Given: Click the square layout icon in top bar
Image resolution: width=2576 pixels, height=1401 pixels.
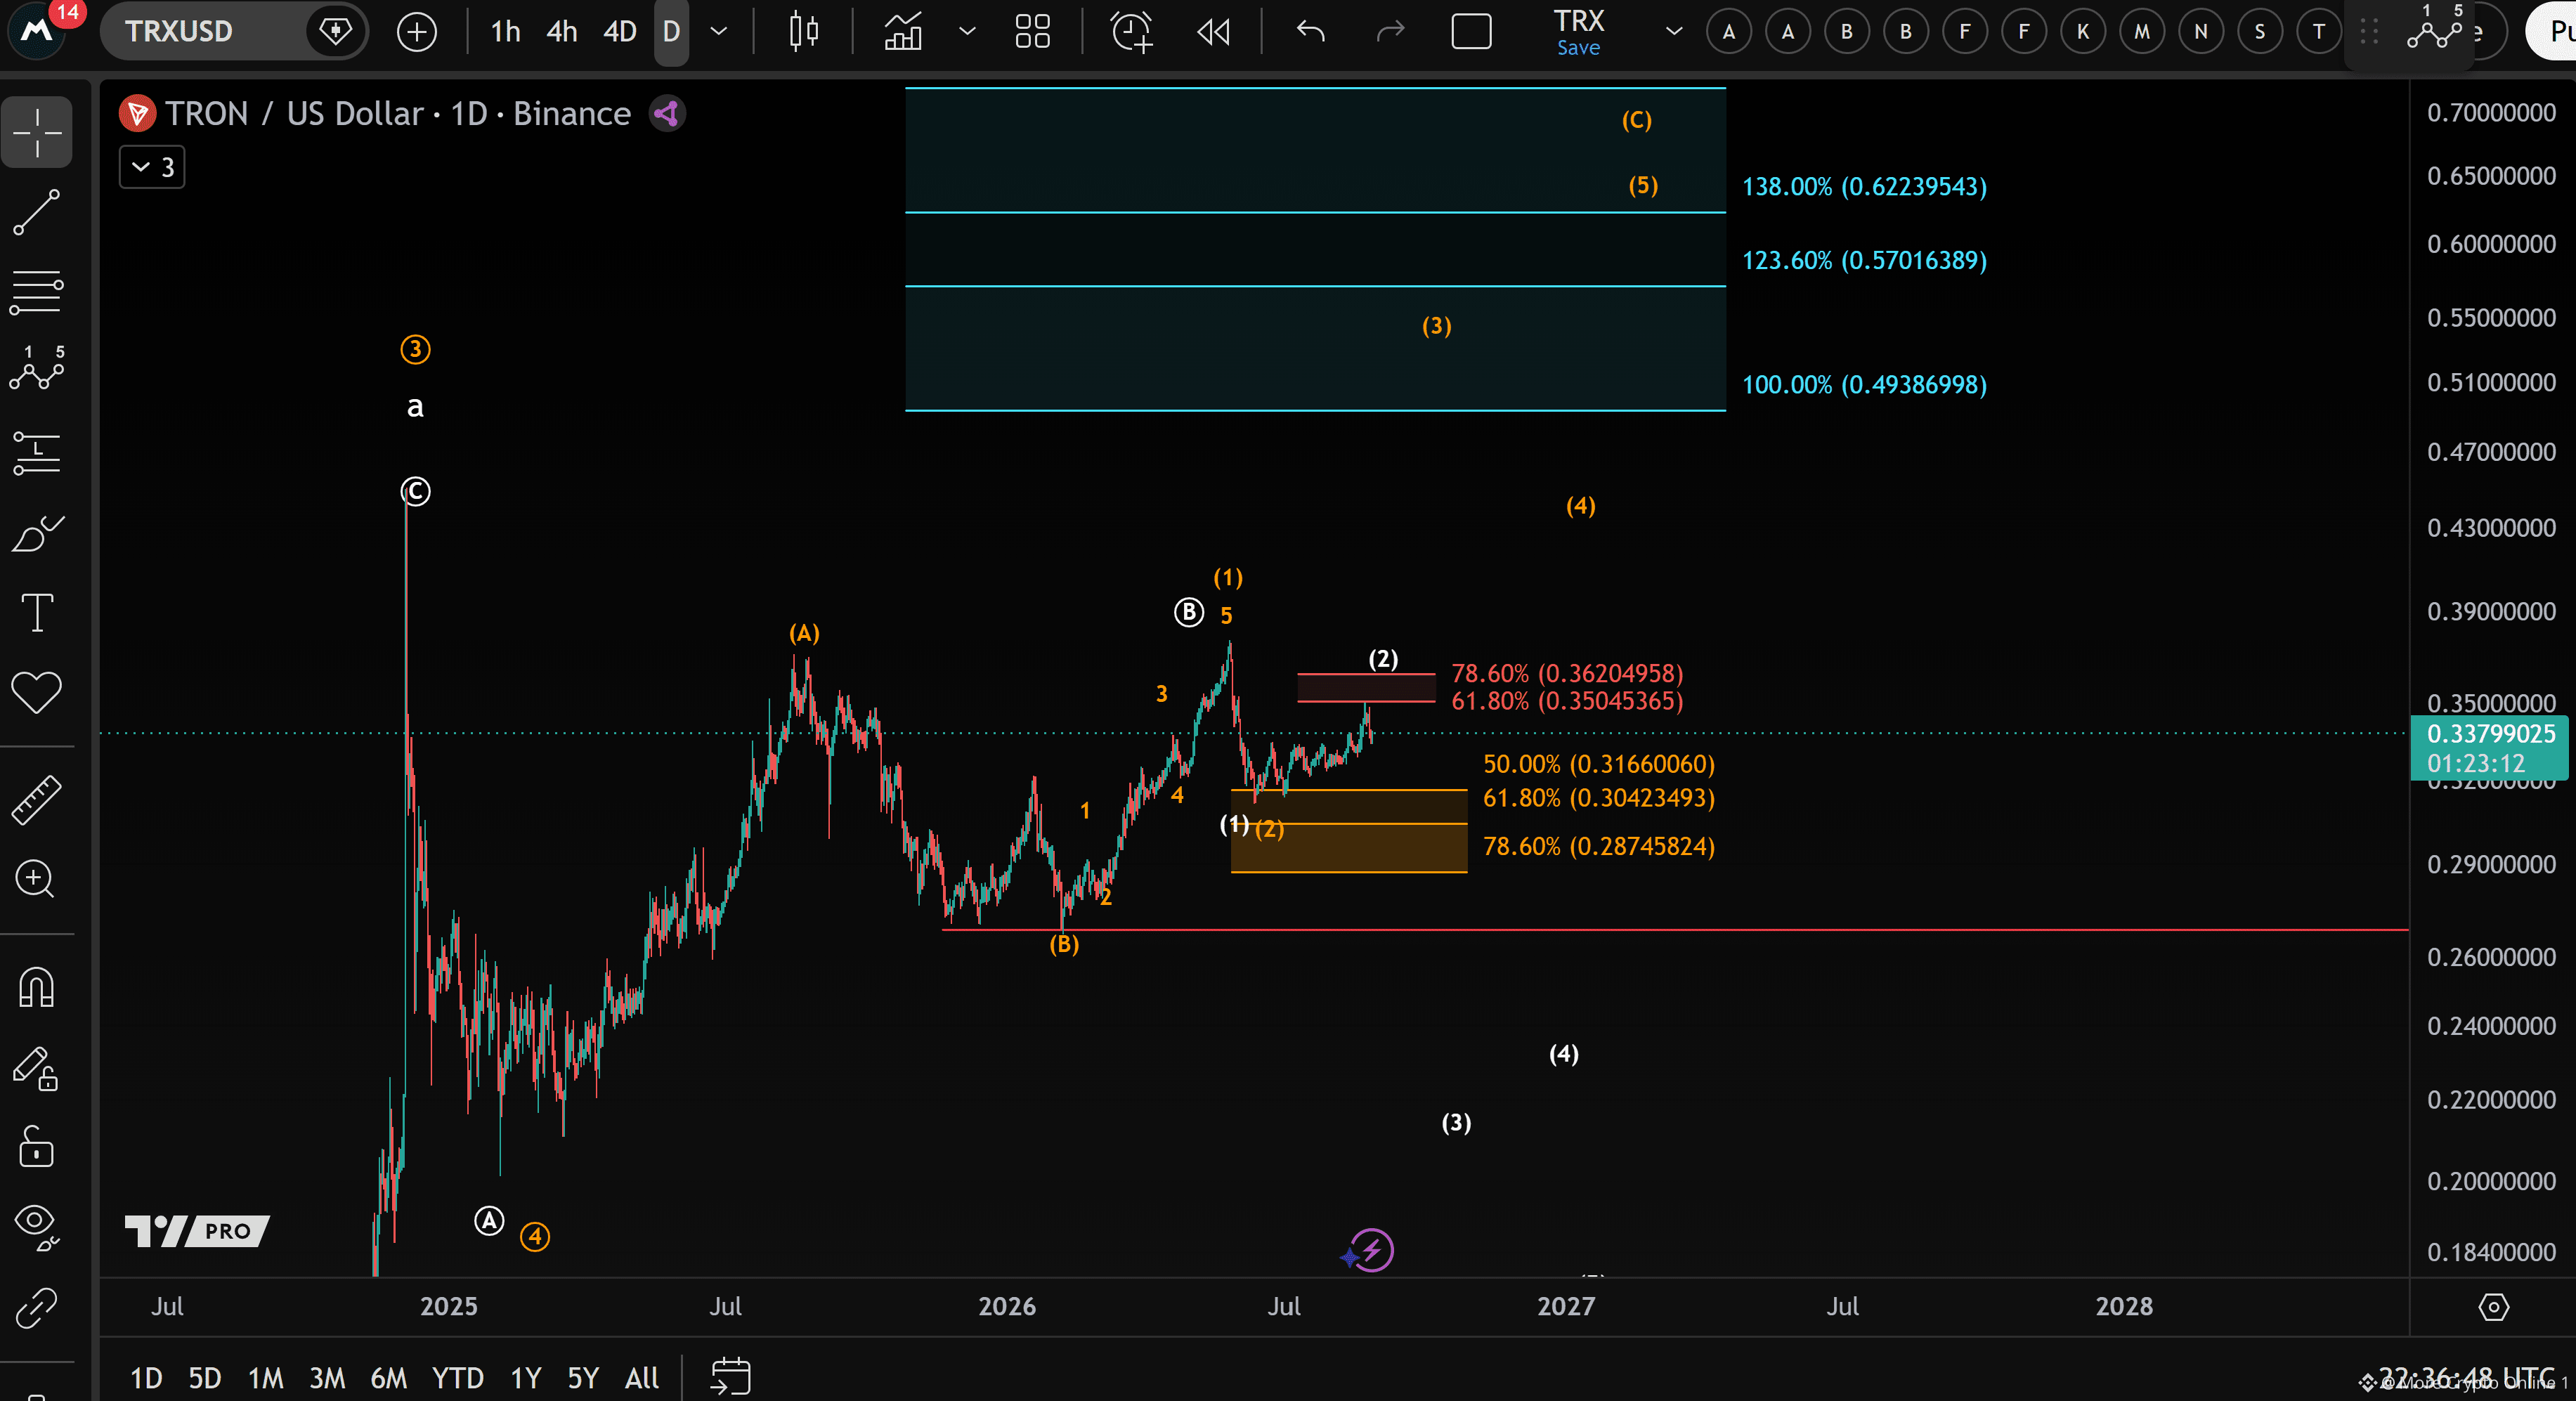Looking at the screenshot, I should click(1471, 32).
